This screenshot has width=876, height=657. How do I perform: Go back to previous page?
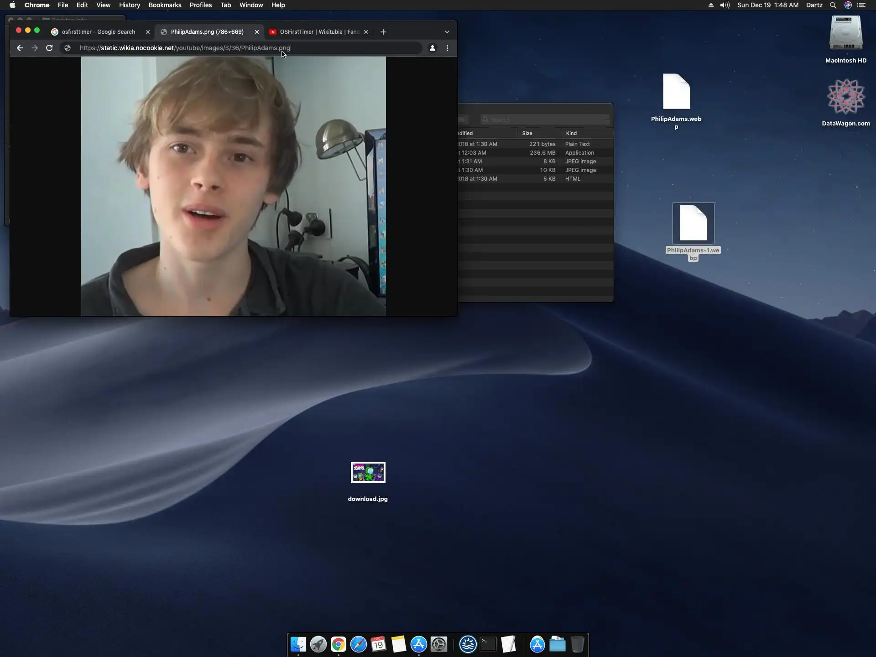pyautogui.click(x=20, y=48)
